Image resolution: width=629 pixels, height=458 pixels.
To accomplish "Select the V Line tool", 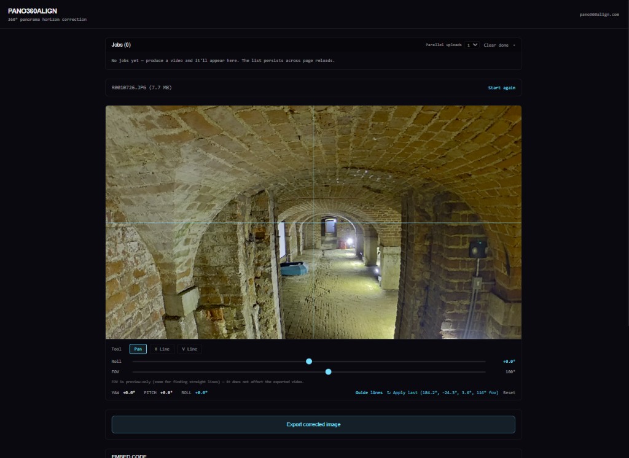I will [x=190, y=349].
